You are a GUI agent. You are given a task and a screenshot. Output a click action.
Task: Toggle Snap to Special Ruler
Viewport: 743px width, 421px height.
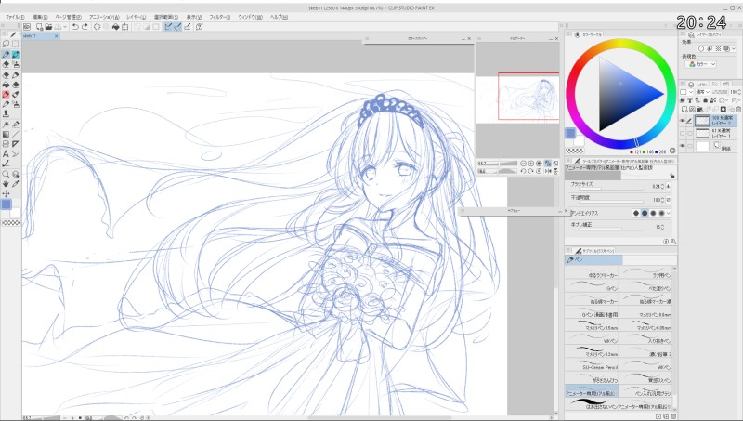177,27
